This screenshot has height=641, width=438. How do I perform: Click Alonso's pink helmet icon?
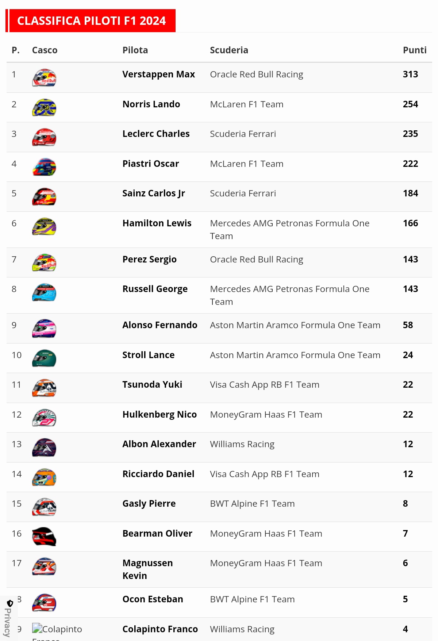click(x=44, y=329)
